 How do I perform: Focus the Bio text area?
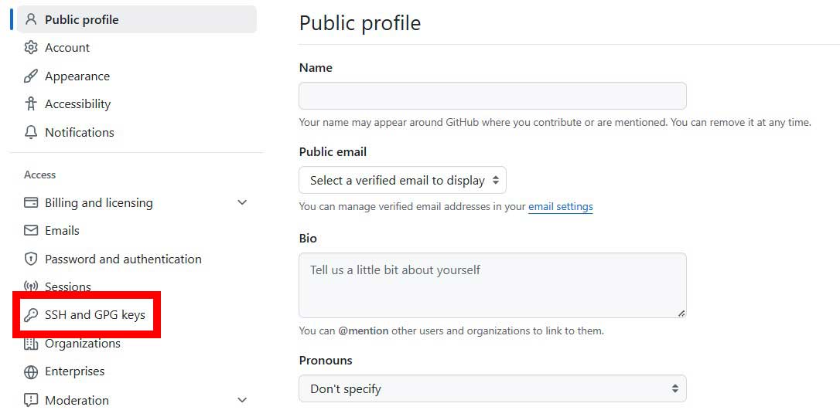tap(493, 286)
